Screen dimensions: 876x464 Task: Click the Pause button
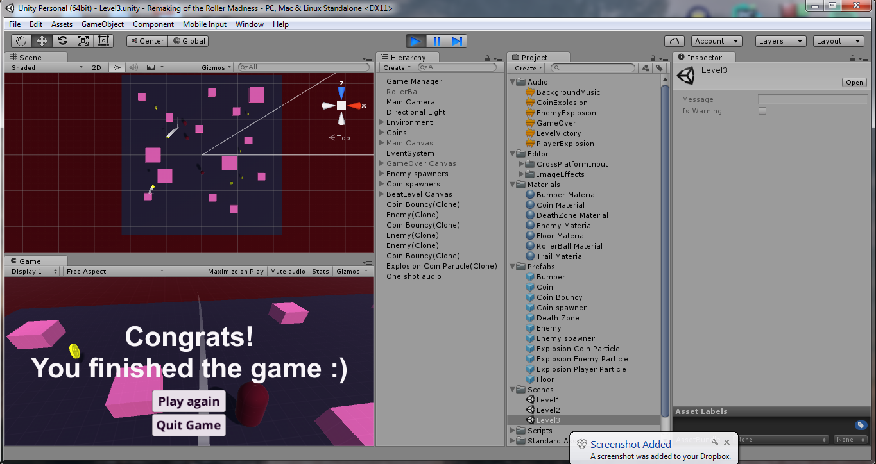436,41
